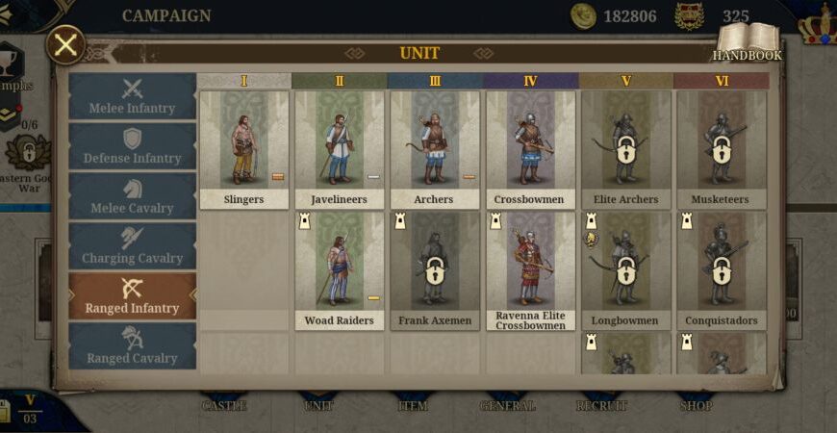
Task: Select the Slingers unit card
Action: (x=244, y=150)
